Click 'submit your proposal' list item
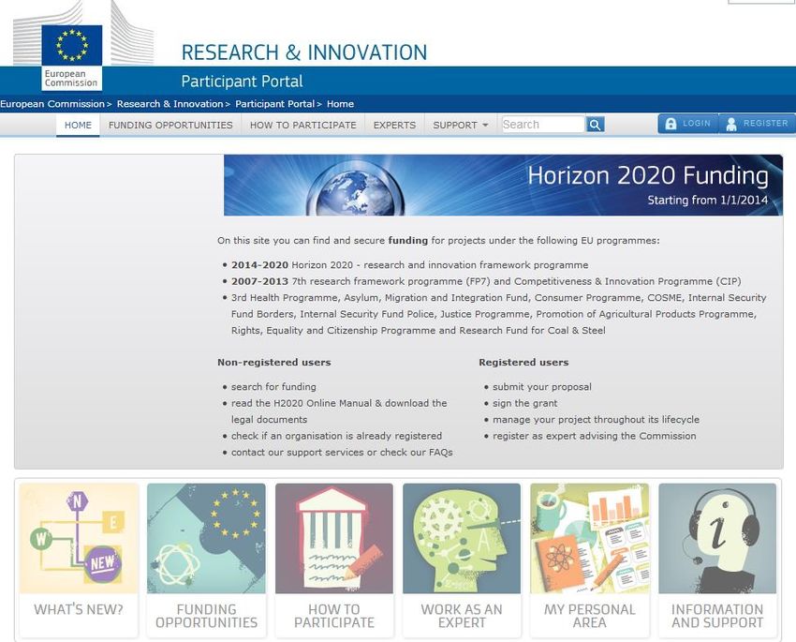 coord(541,387)
